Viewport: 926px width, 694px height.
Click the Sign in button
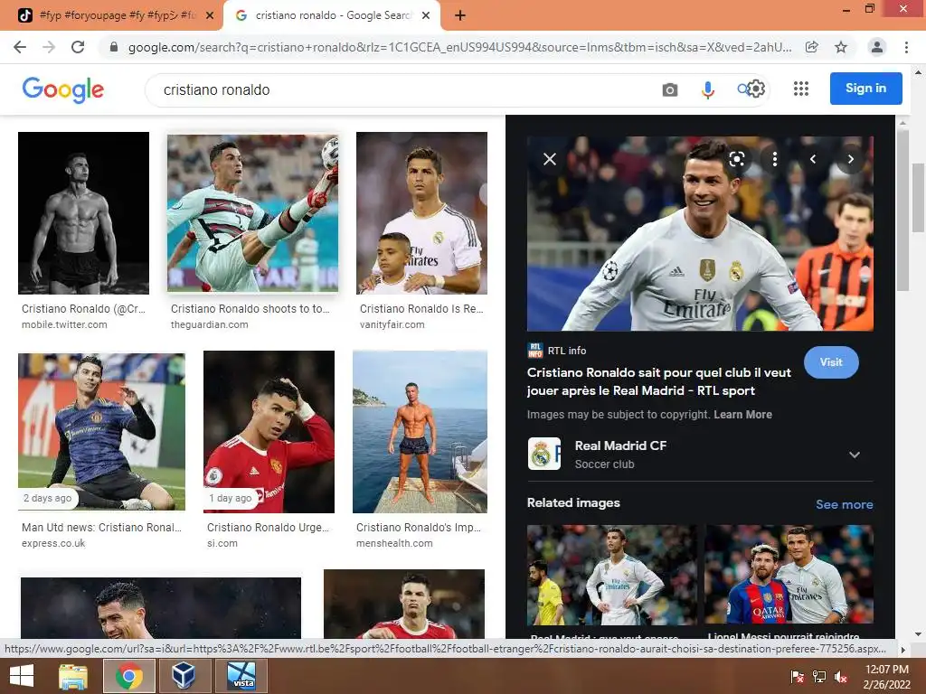pyautogui.click(x=865, y=89)
